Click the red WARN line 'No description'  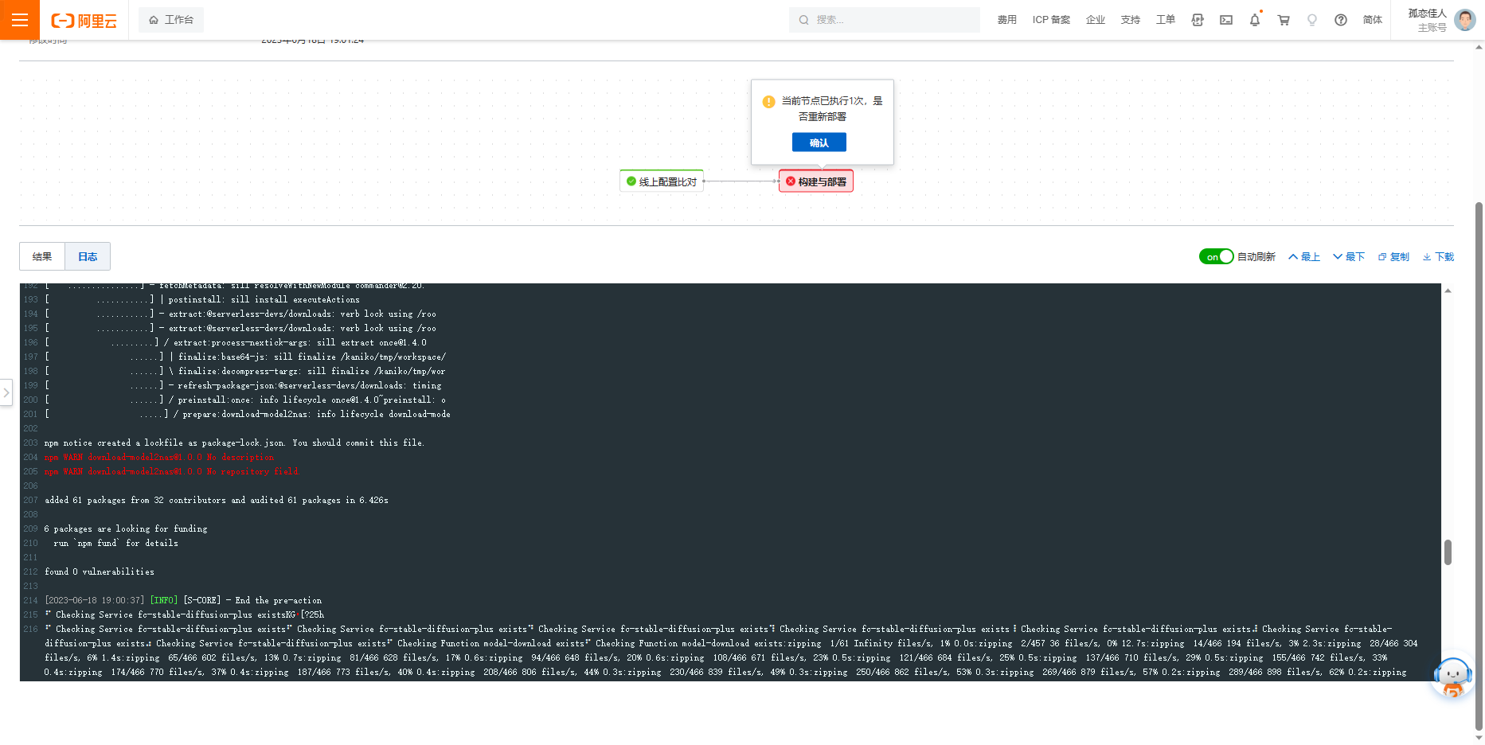pyautogui.click(x=159, y=457)
